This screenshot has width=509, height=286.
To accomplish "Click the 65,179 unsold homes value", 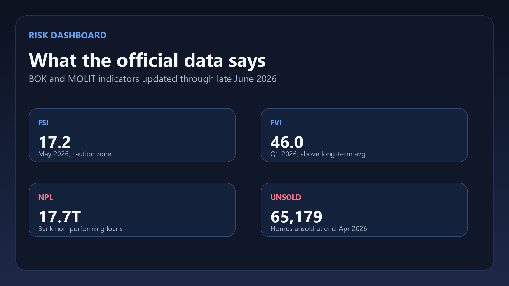I will (296, 217).
